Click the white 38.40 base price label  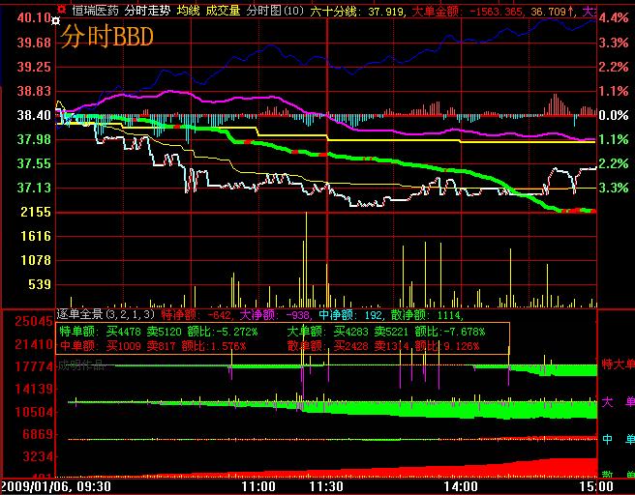[x=34, y=115]
